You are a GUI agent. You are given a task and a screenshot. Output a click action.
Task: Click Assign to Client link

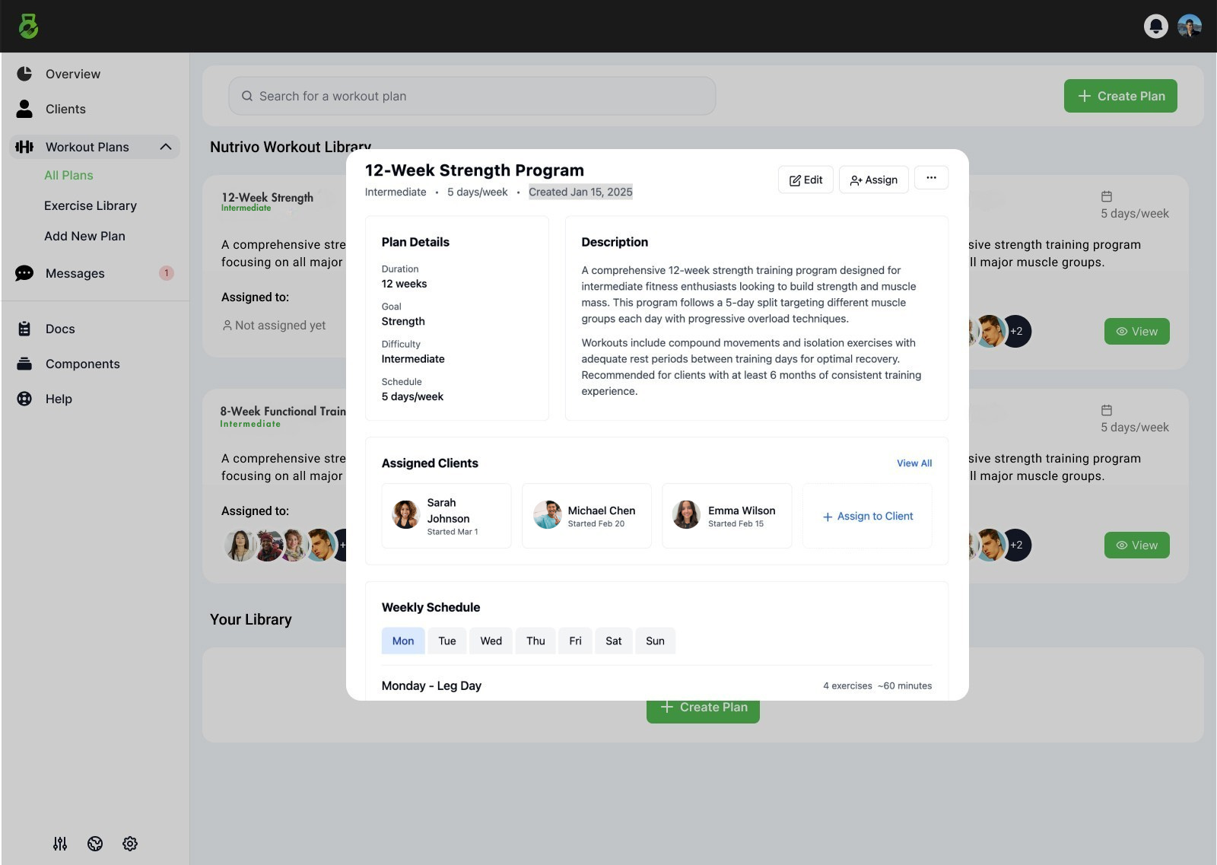click(x=867, y=516)
